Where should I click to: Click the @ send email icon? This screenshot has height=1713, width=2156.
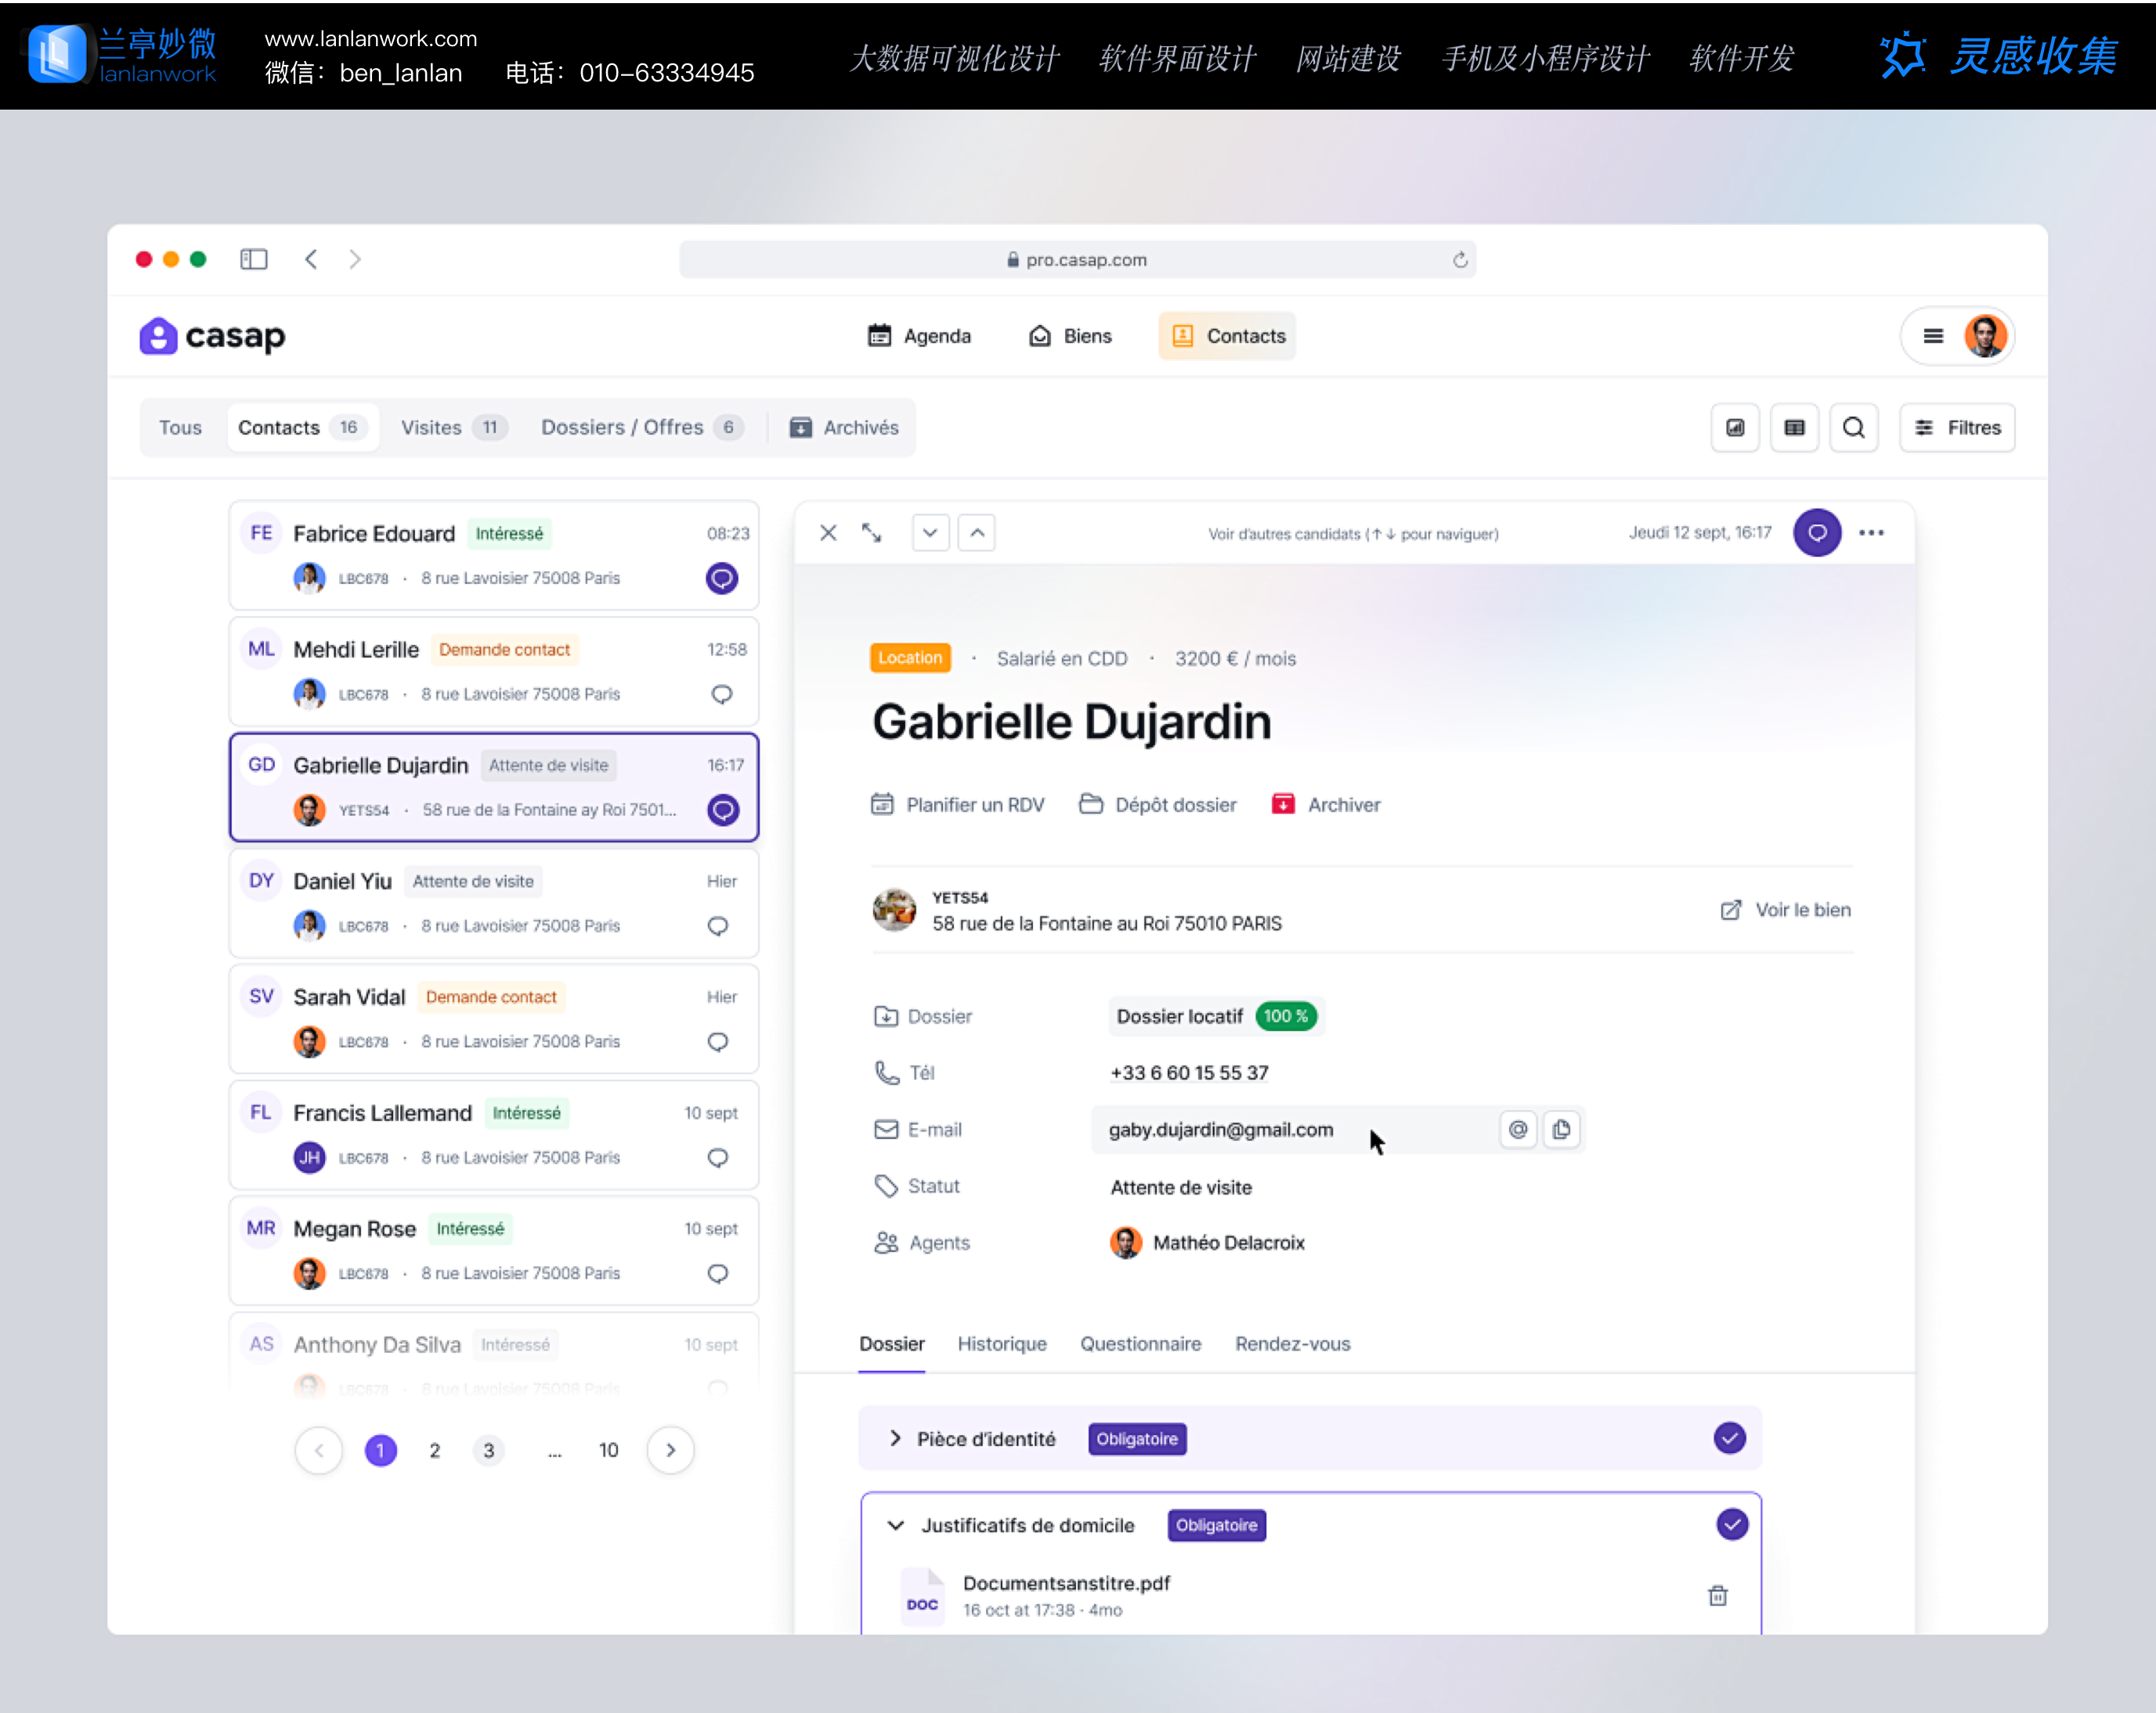point(1518,1129)
